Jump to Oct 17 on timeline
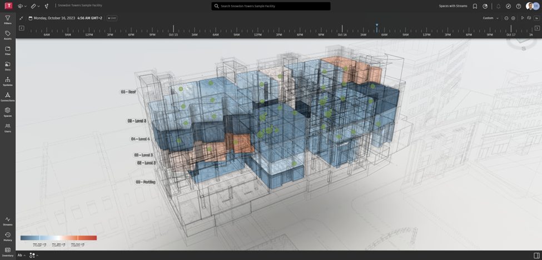Screen dimensions: 542x260 coord(511,35)
